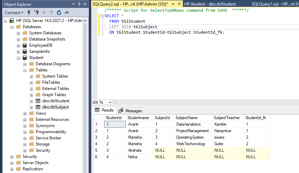Select the Graph Tables folder
The image size is (299, 173).
click(54, 95)
